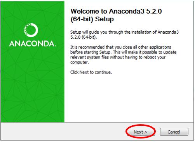Click the line mentioning "reboot your"

tap(118, 57)
